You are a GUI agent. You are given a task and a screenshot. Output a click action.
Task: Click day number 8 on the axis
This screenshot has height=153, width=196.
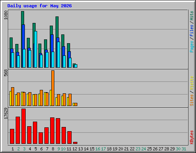tap(53, 149)
